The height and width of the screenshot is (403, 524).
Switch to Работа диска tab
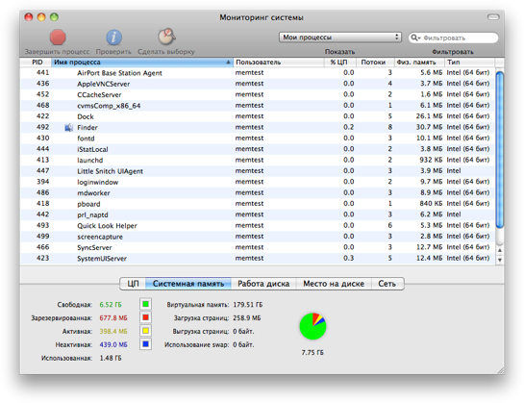click(263, 284)
